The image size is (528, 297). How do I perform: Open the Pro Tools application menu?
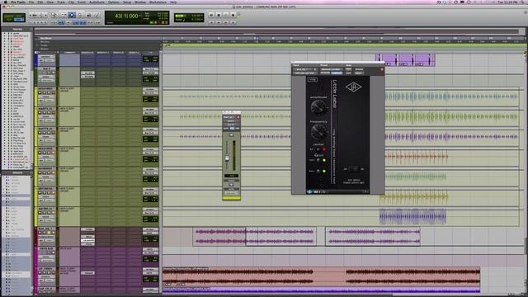tap(18, 2)
